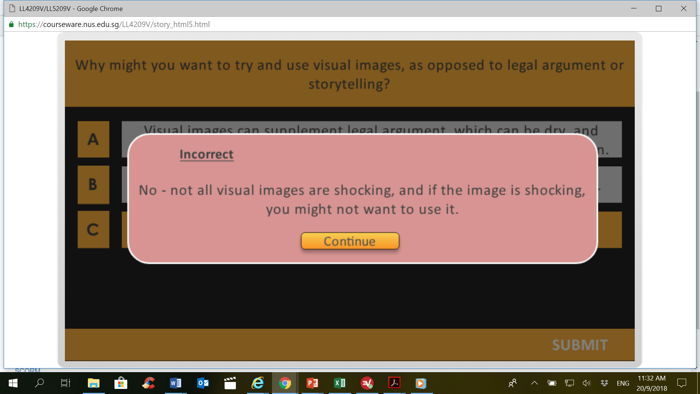Open Outlook from the taskbar
Screen dimensions: 700x394
(203, 383)
